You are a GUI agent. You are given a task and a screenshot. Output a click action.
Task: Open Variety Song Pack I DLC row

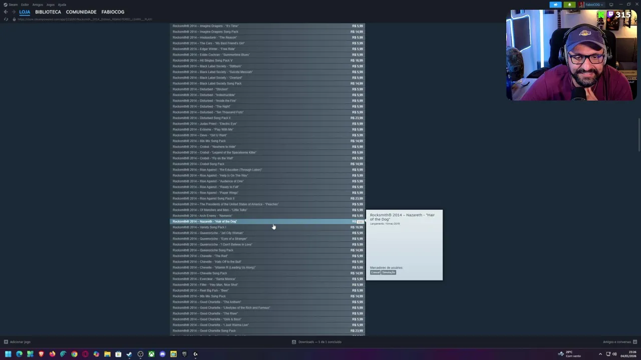pyautogui.click(x=268, y=227)
